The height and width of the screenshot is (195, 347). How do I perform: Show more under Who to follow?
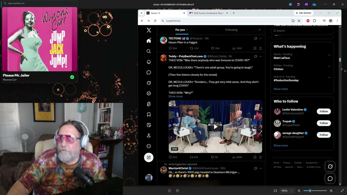[281, 145]
